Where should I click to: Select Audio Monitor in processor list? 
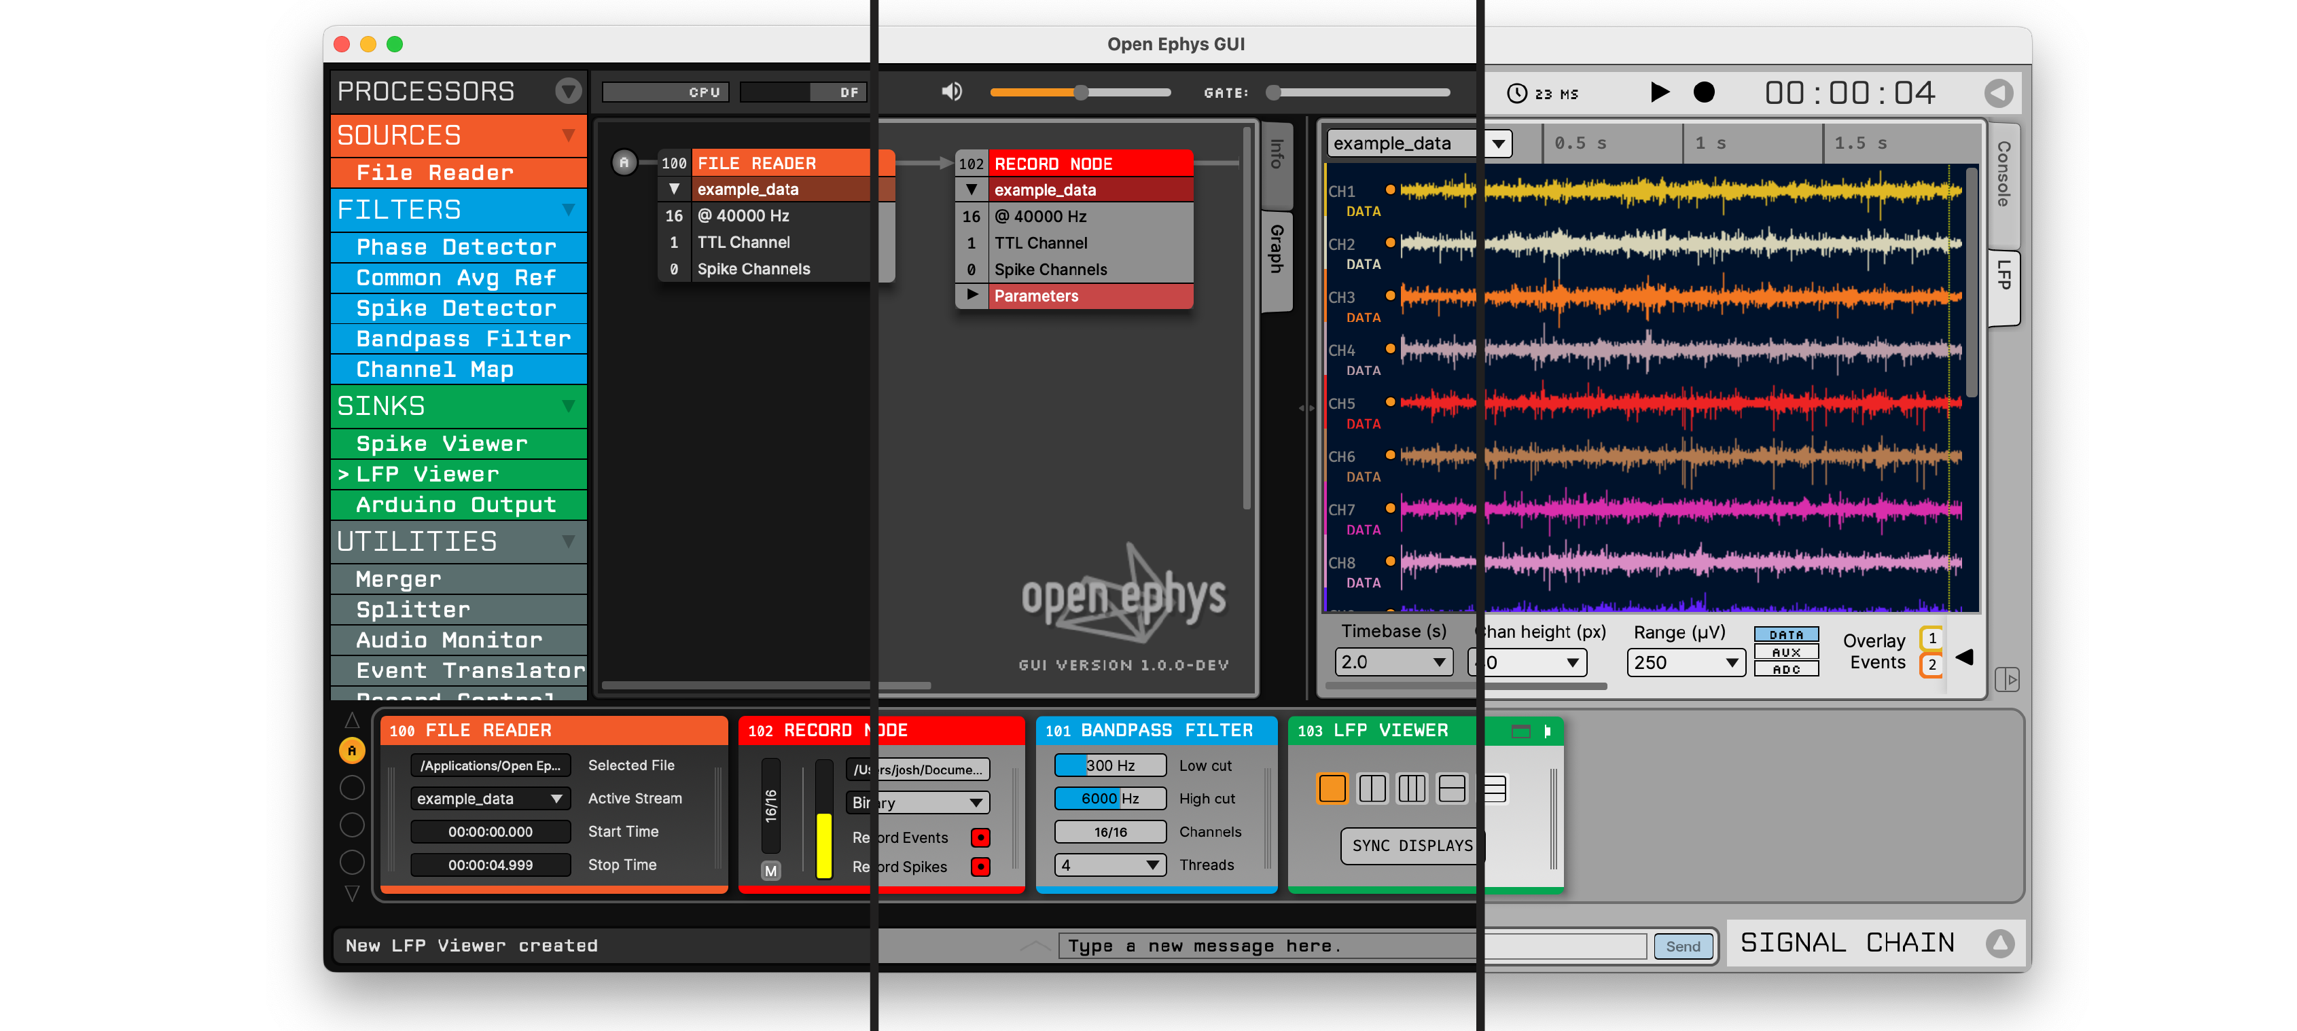point(459,640)
